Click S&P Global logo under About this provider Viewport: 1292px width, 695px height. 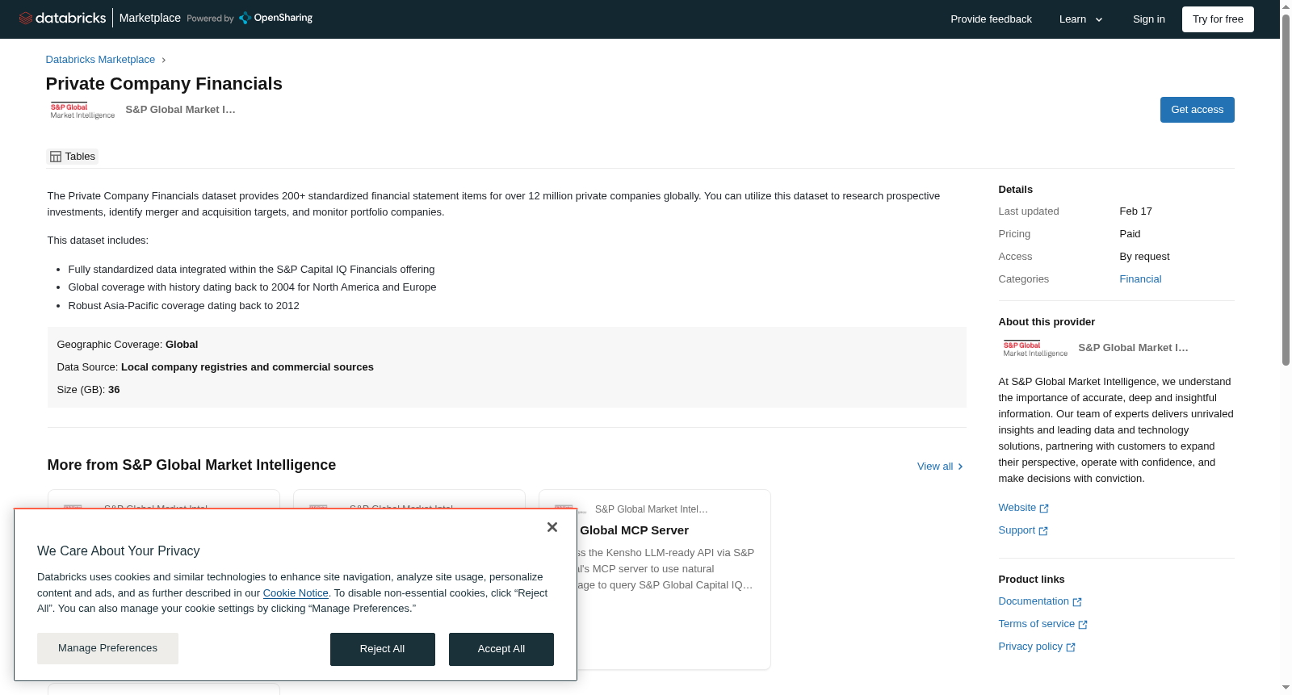coord(1035,349)
